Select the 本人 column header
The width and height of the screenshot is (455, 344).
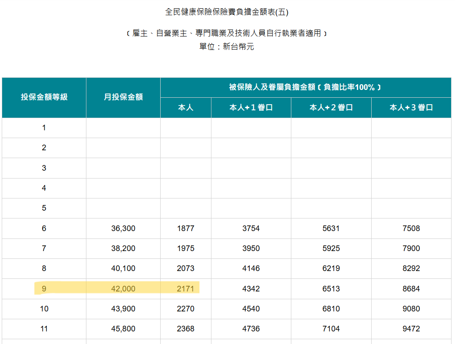[x=185, y=108]
